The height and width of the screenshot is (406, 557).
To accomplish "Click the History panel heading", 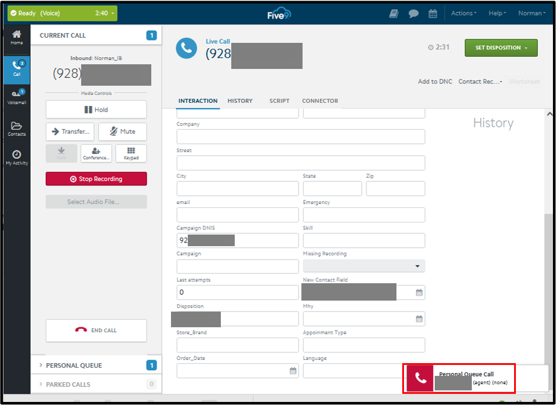I will pyautogui.click(x=493, y=123).
